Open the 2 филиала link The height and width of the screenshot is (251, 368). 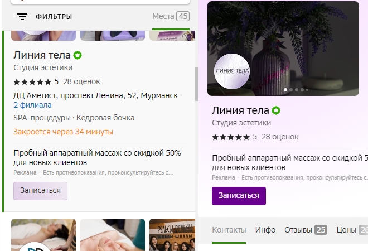(32, 105)
